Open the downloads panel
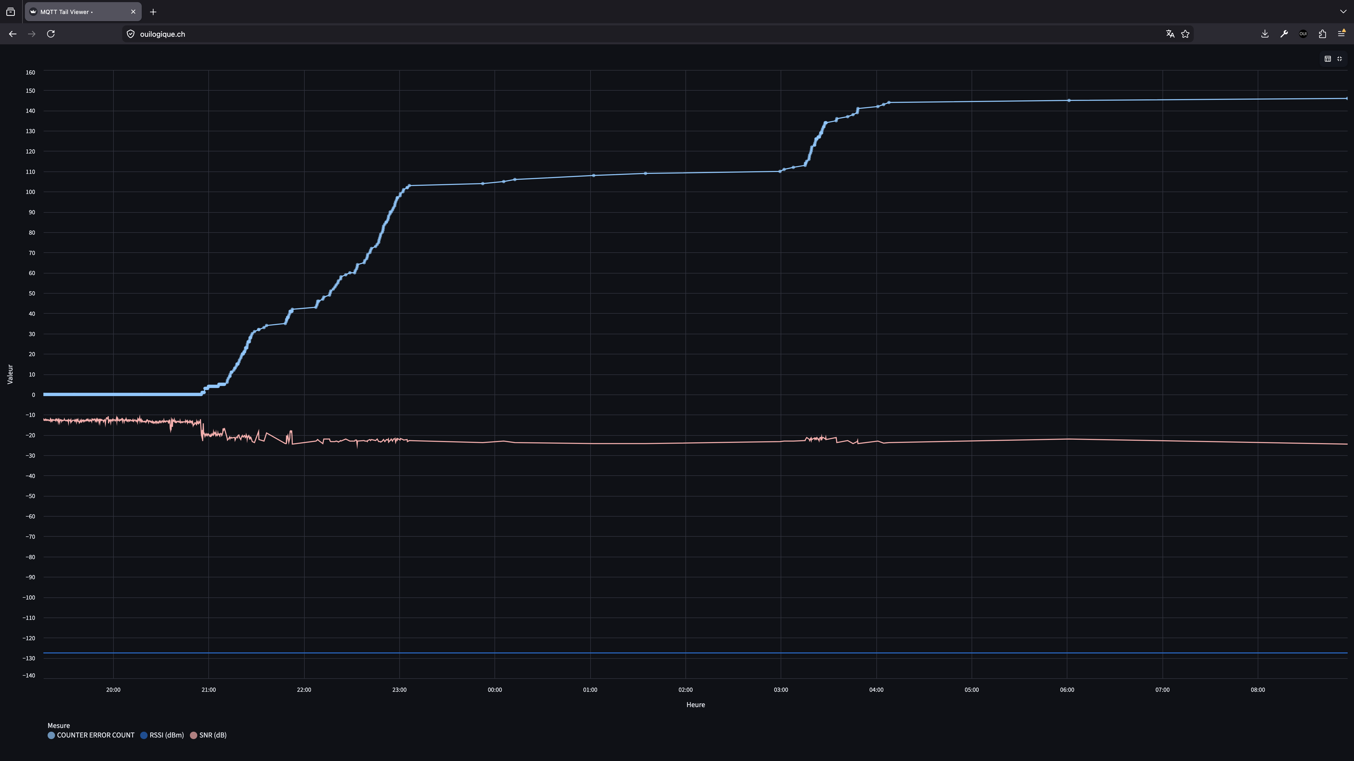The image size is (1354, 761). click(1265, 34)
